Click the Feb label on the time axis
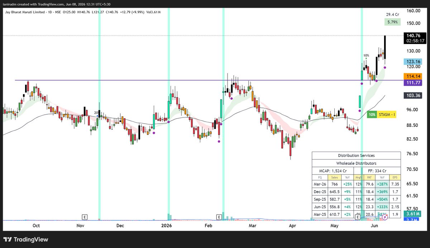Screen dimensions: 430x248 (x=209, y=226)
